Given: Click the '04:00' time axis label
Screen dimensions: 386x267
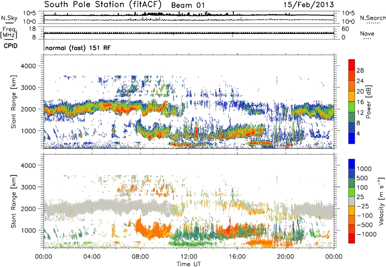Looking at the screenshot, I should 92,257.
